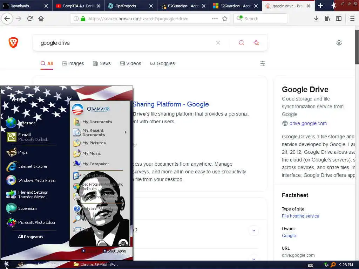This screenshot has height=269, width=359.
Task: Open the Google owner link
Action: click(289, 236)
